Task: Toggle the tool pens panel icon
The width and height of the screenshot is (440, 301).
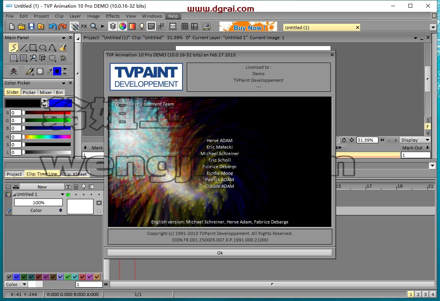Action: [74, 26]
